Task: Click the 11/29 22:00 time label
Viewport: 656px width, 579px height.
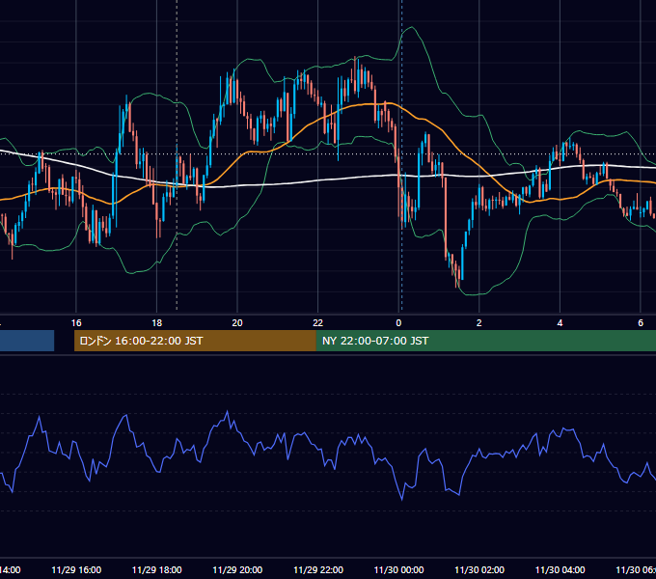Action: pyautogui.click(x=318, y=569)
